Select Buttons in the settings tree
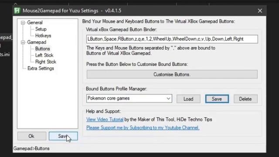Image resolution: width=279 pixels, height=157 pixels. pyautogui.click(x=43, y=49)
